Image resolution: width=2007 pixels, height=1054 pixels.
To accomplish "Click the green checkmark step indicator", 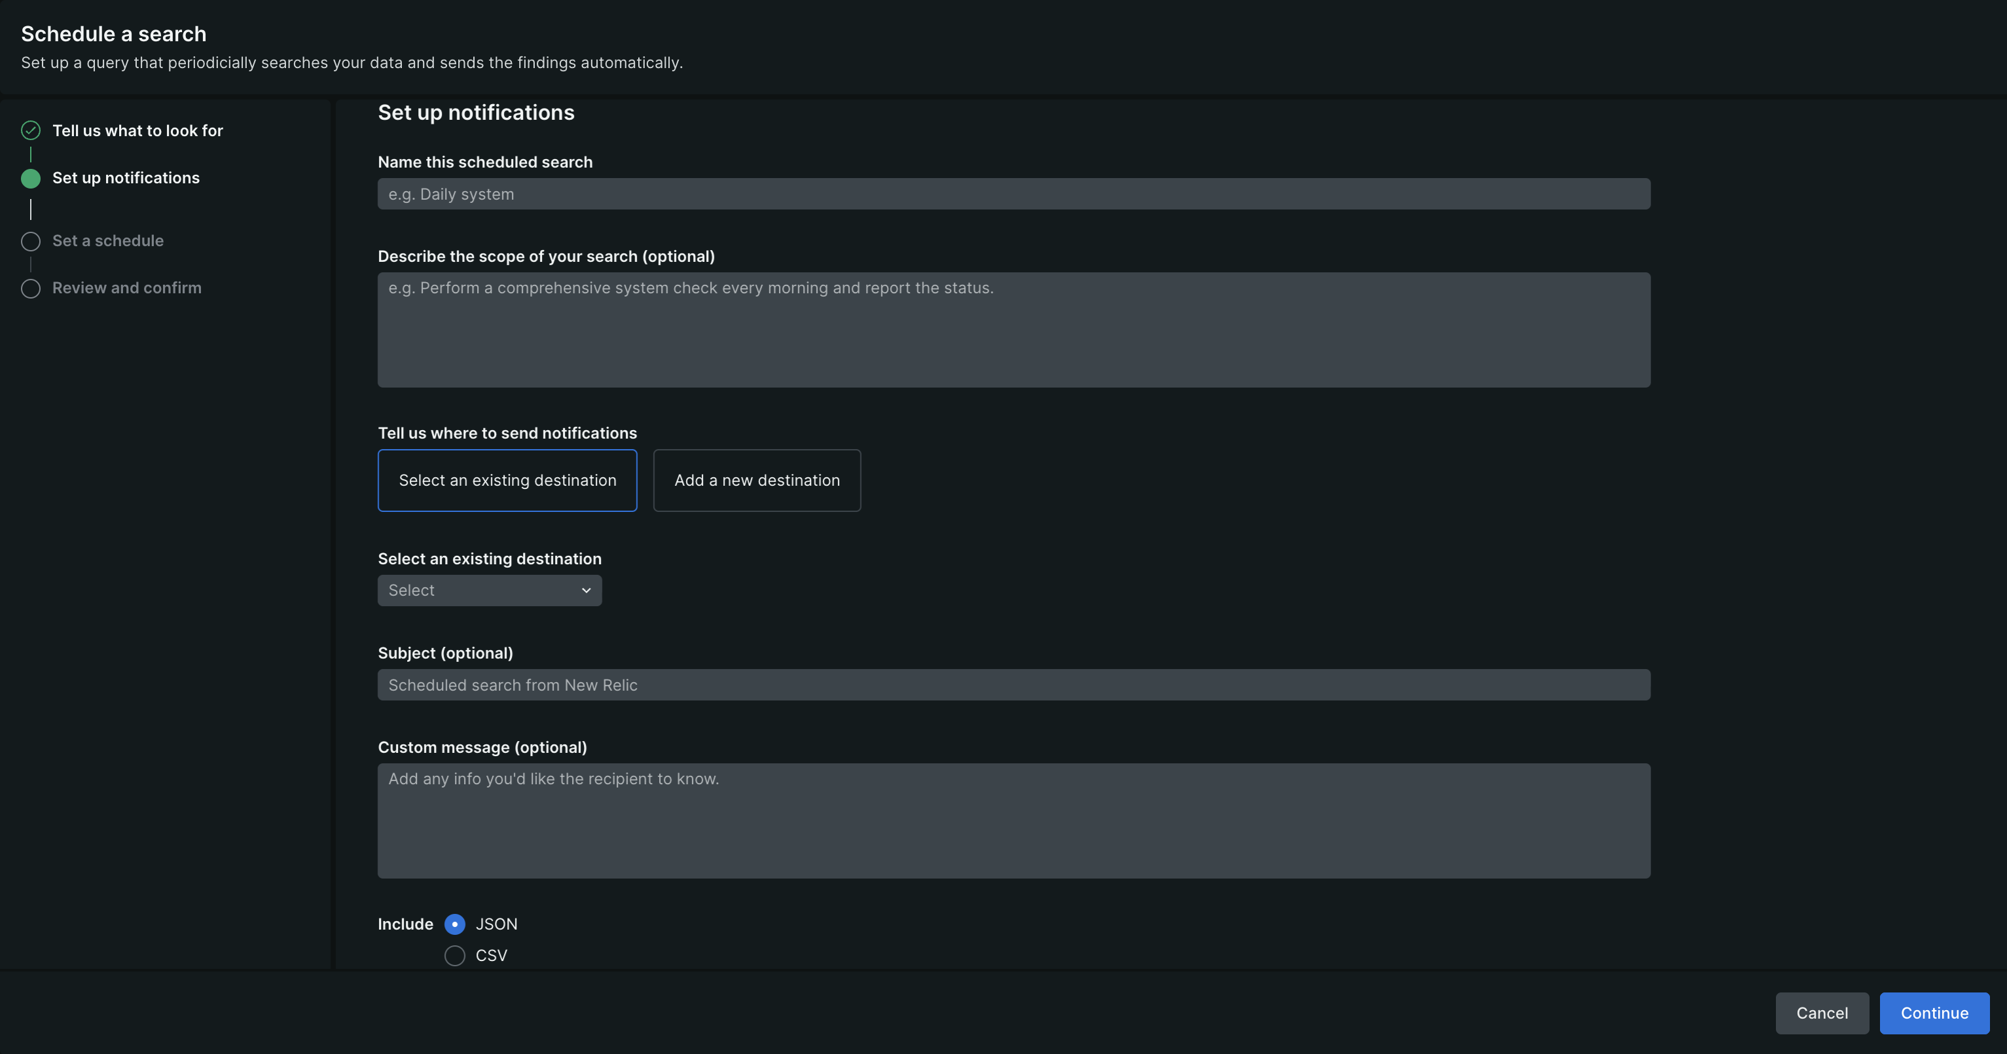I will point(30,130).
